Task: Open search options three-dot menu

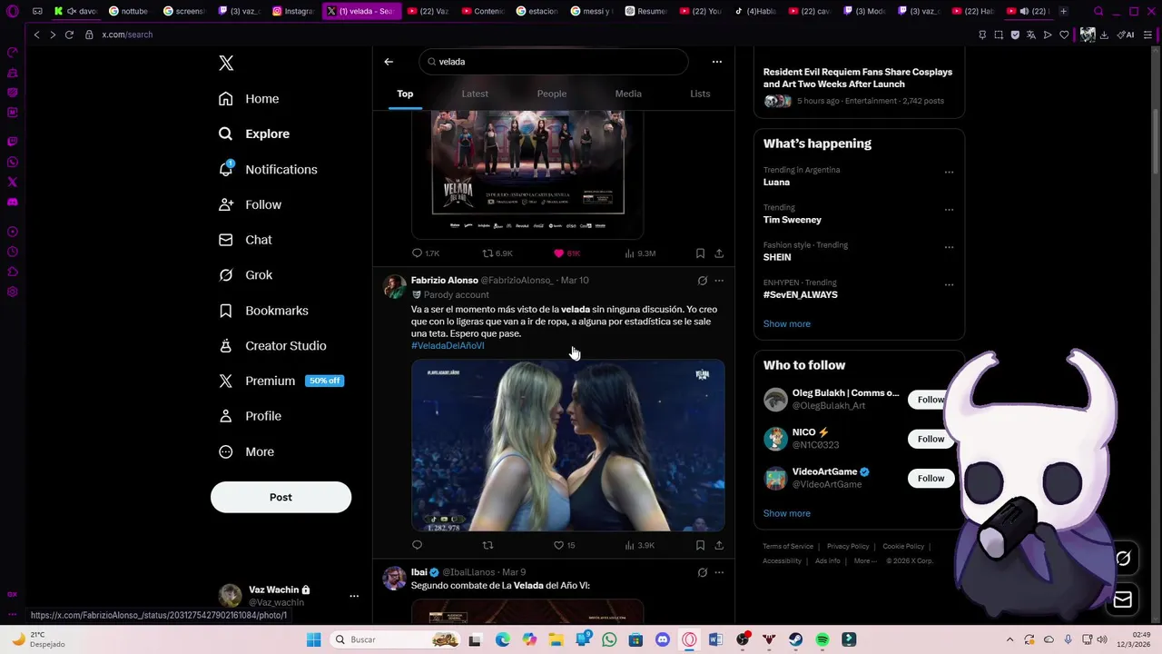Action: click(x=717, y=62)
